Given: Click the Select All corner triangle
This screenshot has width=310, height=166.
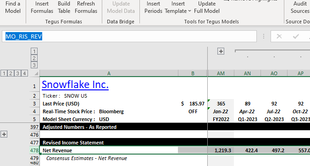Looking at the screenshot, I should 36,73.
